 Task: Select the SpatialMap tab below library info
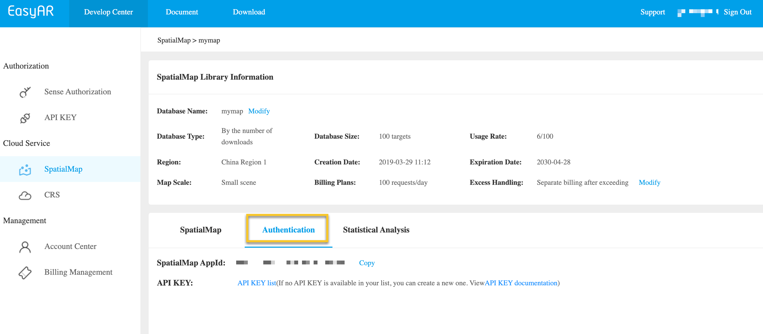pyautogui.click(x=201, y=230)
